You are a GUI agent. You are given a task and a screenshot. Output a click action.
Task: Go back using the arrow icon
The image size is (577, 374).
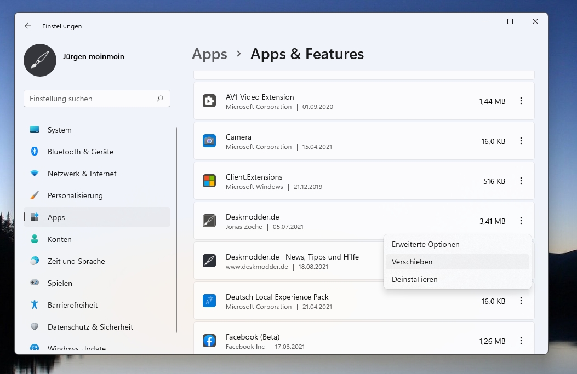point(27,26)
